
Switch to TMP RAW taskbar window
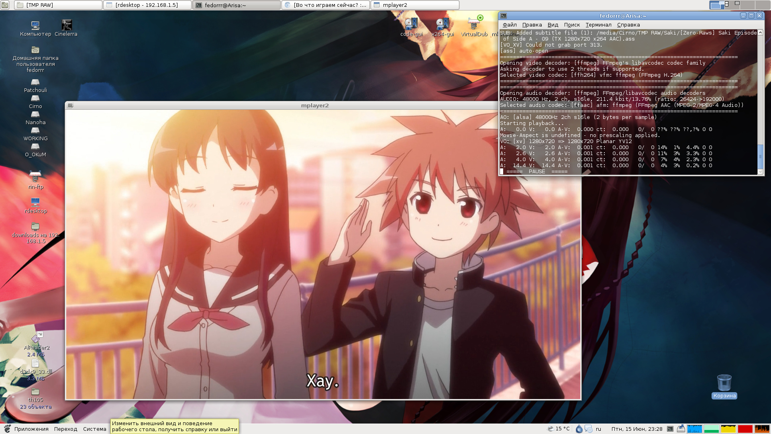(x=58, y=5)
